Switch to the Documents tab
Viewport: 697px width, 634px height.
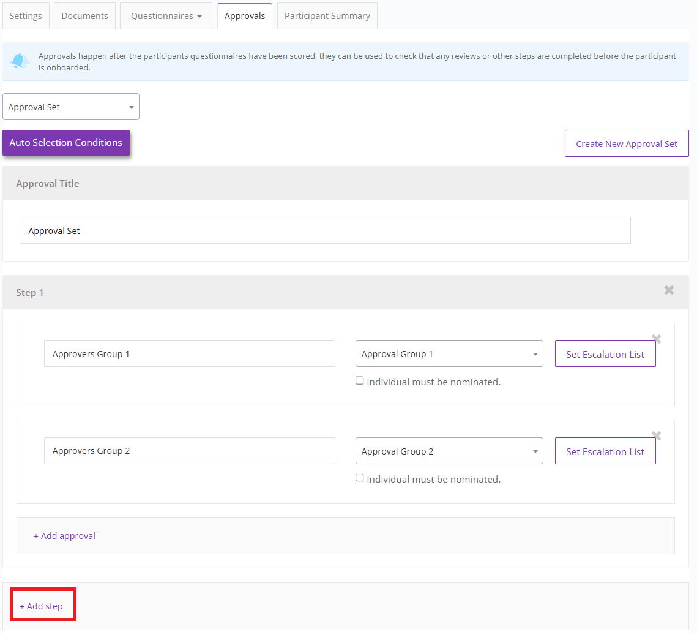point(84,16)
